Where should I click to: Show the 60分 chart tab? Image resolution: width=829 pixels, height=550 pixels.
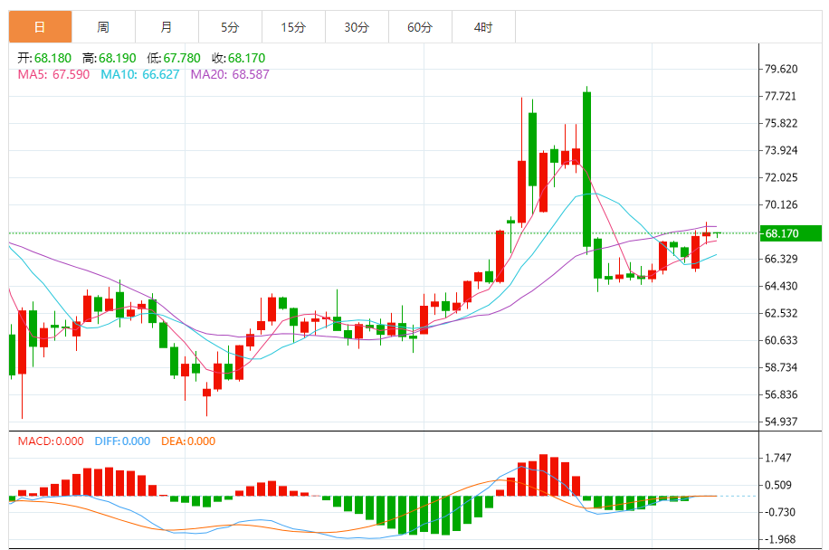420,27
